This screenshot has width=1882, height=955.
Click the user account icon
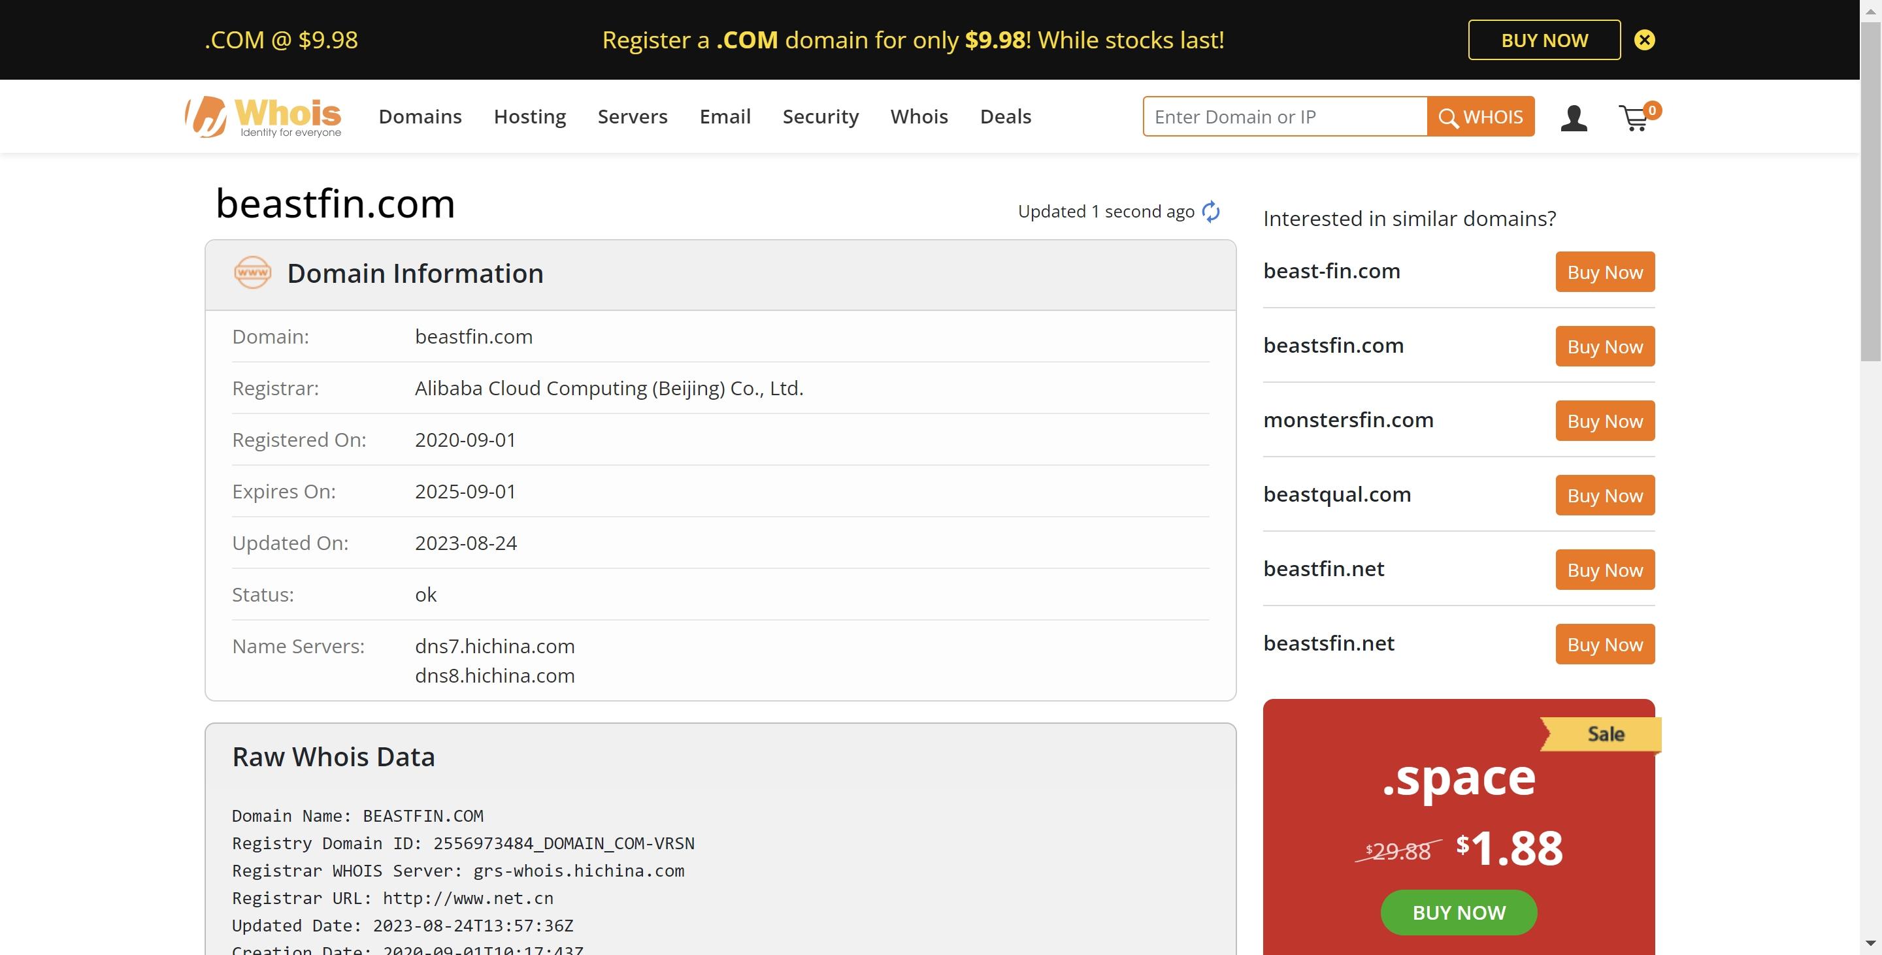[x=1574, y=116]
